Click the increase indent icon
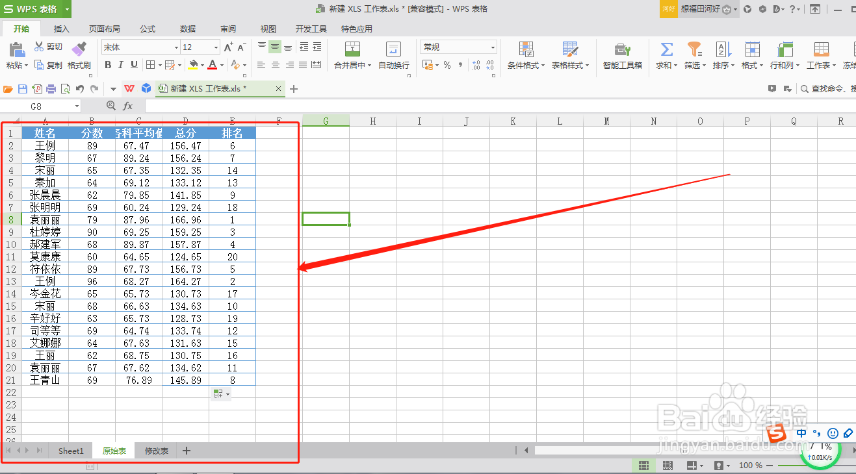Screen dimensions: 856x474 [x=317, y=47]
